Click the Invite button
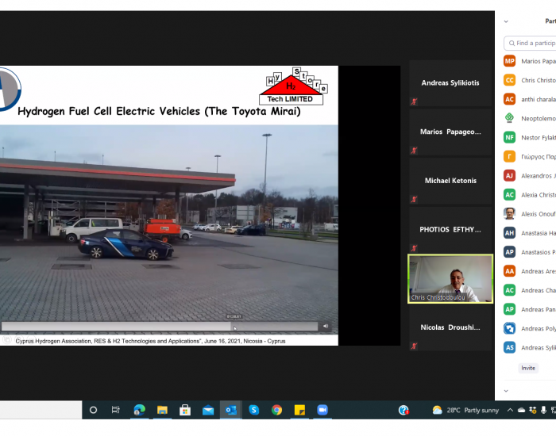Image resolution: width=556 pixels, height=436 pixels. click(x=528, y=368)
